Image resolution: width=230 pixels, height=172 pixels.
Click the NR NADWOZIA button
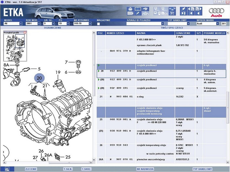(x=145, y=169)
